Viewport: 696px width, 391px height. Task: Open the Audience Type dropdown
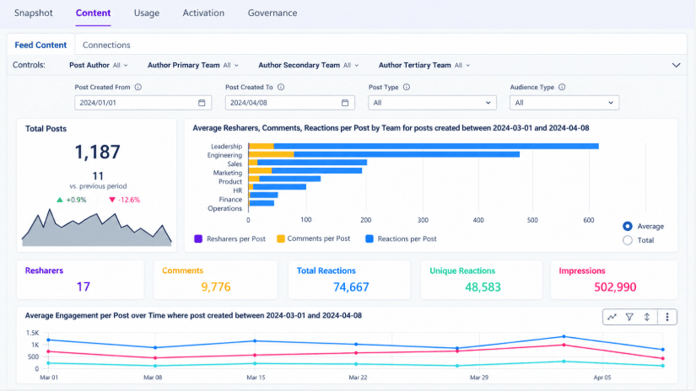point(564,103)
